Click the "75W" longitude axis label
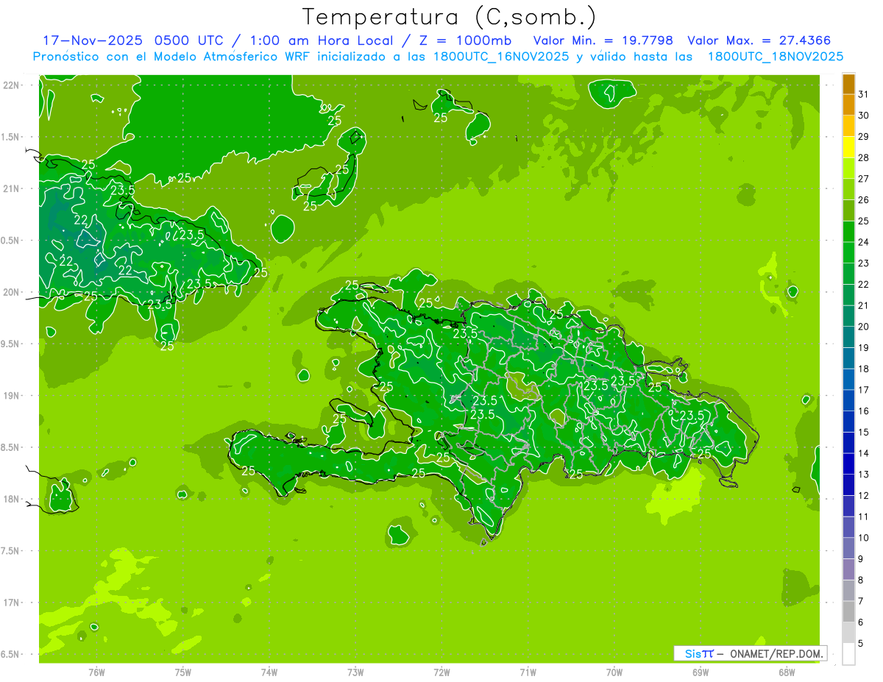 [x=182, y=672]
